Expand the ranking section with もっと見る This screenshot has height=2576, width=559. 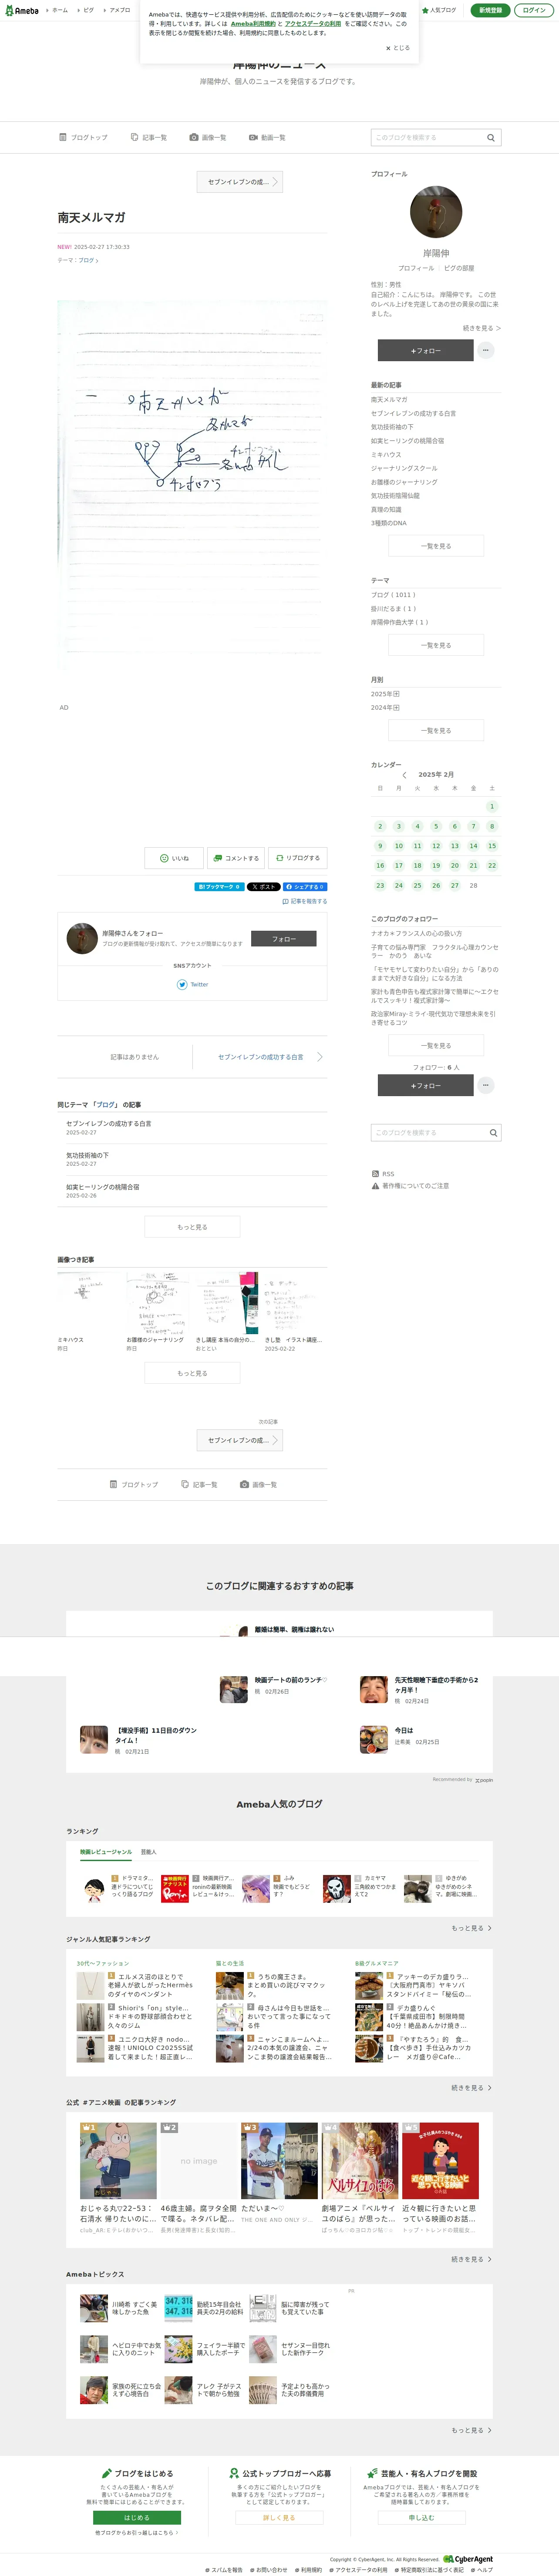click(x=471, y=1927)
